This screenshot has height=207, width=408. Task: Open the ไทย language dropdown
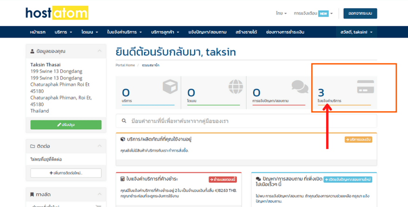point(281,13)
